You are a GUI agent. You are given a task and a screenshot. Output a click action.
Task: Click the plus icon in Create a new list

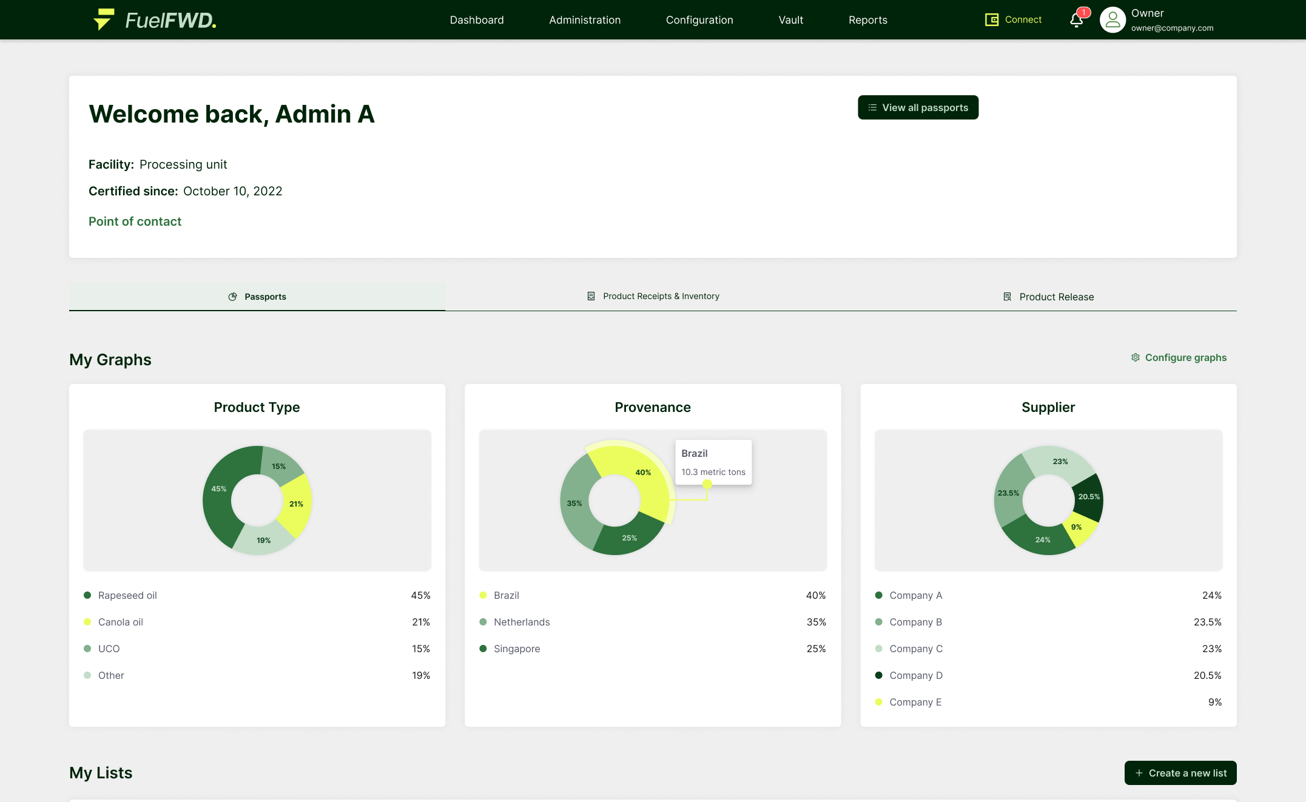coord(1139,773)
